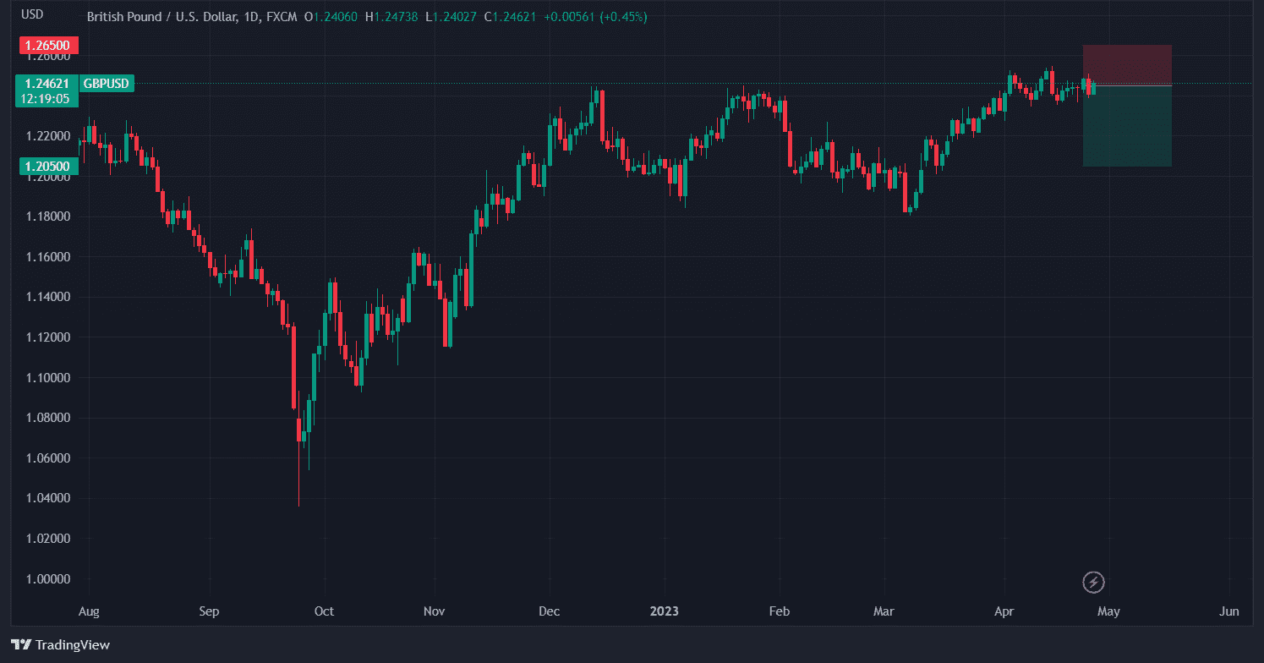The image size is (1264, 663).
Task: Click the Jun label on time axis
Action: (x=1230, y=611)
